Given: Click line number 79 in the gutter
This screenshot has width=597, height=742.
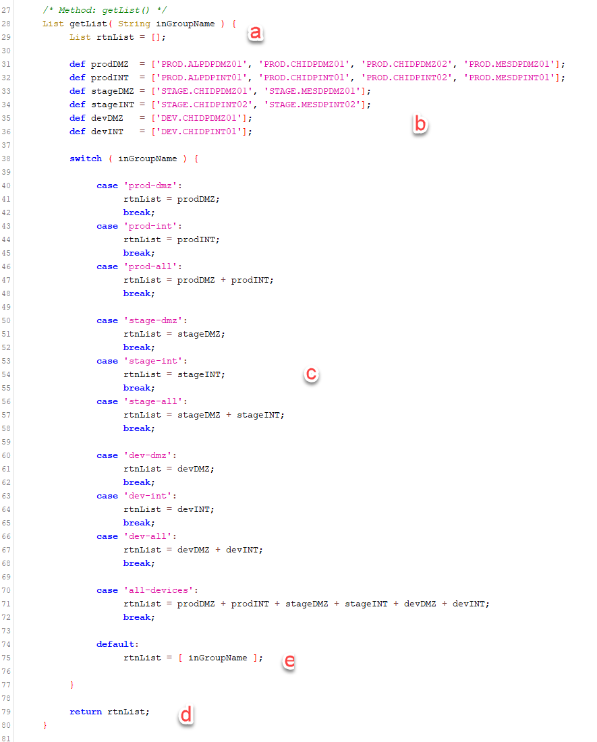Looking at the screenshot, I should coord(7,712).
